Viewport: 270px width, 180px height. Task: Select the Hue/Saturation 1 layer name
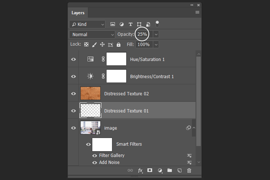[147, 60]
